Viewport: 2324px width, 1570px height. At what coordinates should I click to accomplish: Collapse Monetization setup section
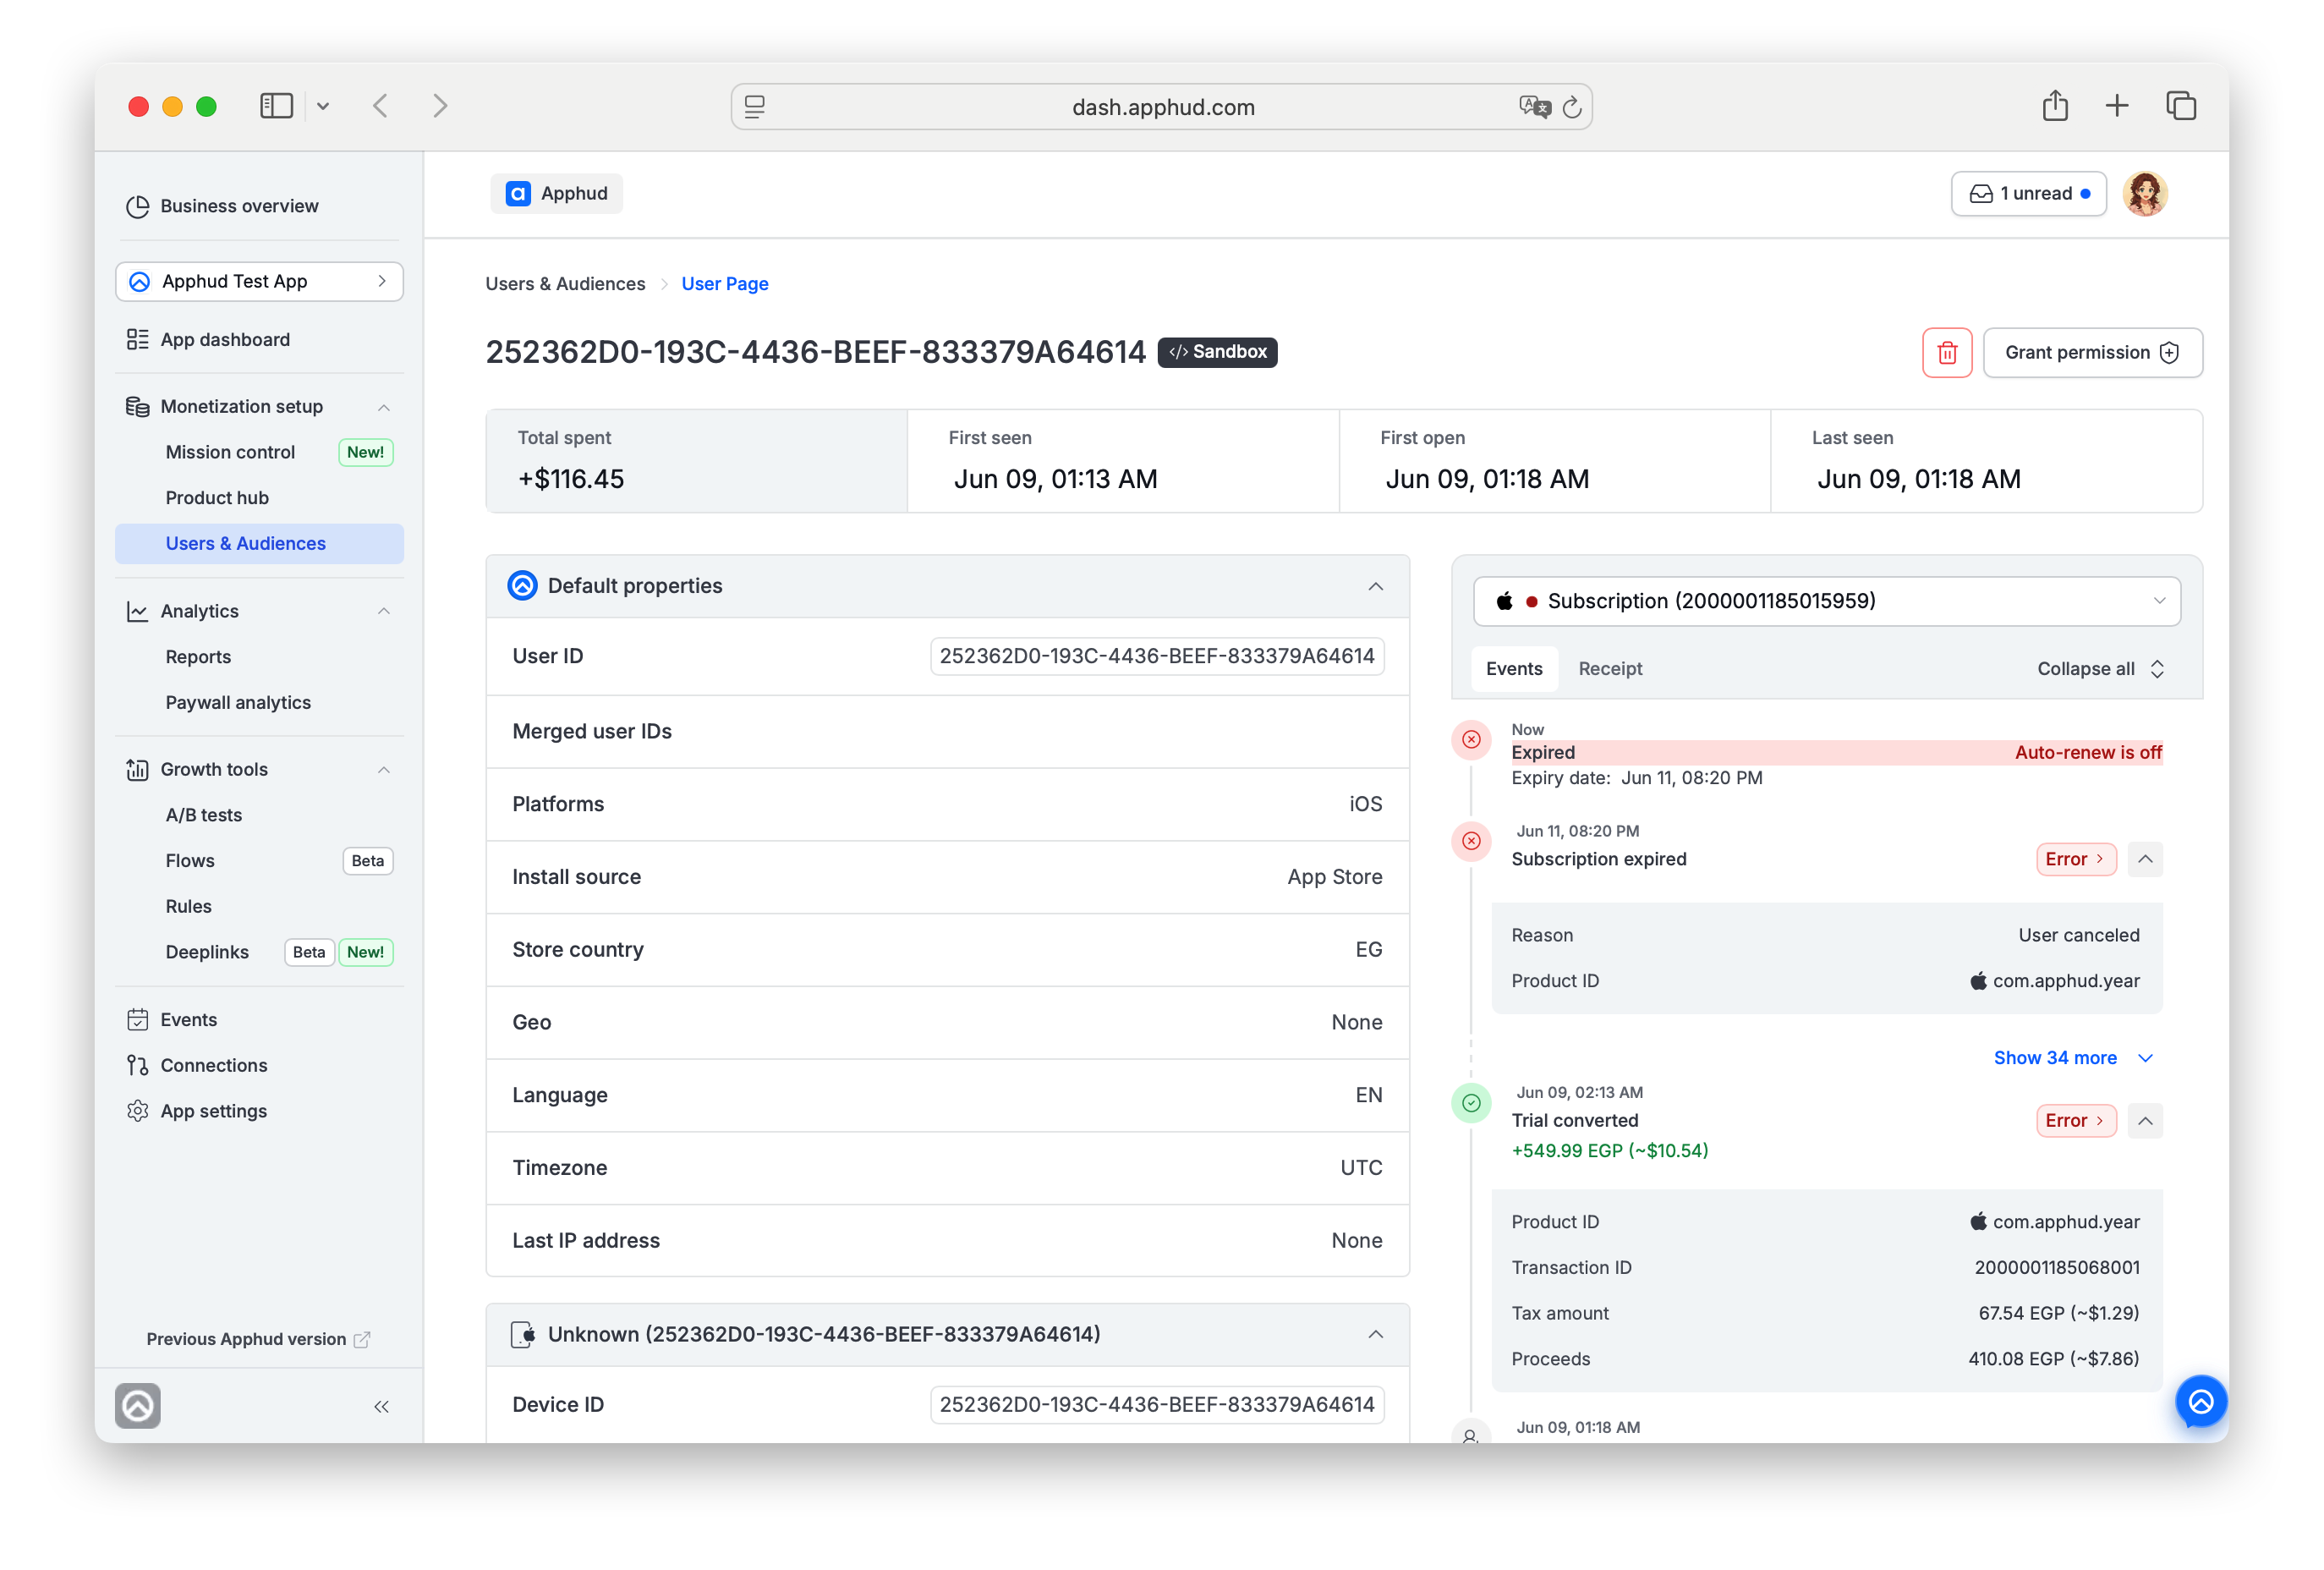[384, 407]
